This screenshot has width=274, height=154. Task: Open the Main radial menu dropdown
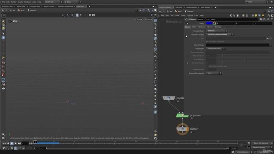click(x=72, y=2)
